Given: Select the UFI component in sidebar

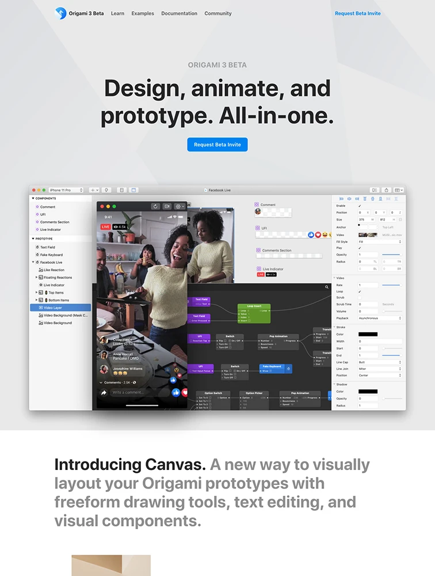Looking at the screenshot, I should (x=43, y=214).
